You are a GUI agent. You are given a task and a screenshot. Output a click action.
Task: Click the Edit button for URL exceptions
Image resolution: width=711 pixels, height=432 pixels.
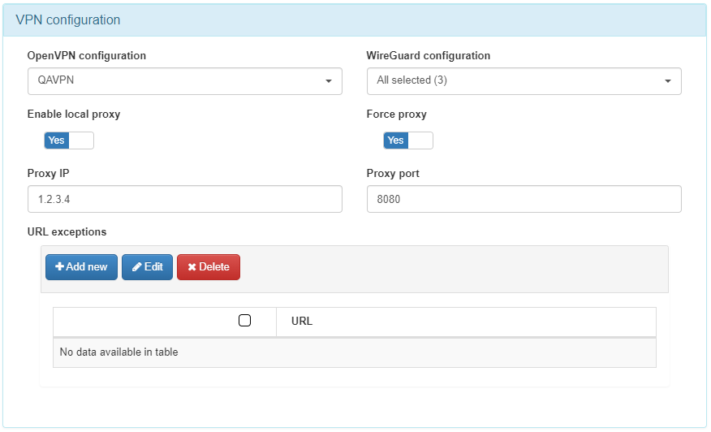(148, 267)
